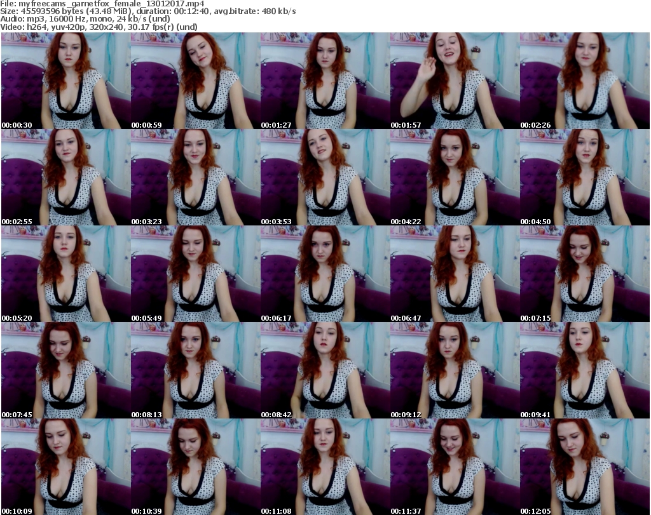The height and width of the screenshot is (515, 651).
Task: Pick the thumbnail stamped 00:02:26
Action: 585,81
